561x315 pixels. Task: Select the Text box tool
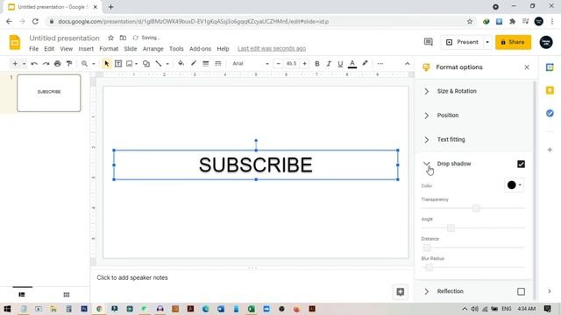point(118,64)
